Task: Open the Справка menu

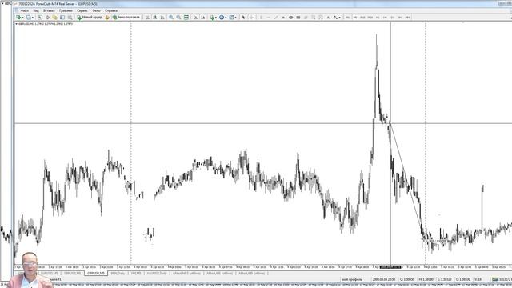Action: 111,10
